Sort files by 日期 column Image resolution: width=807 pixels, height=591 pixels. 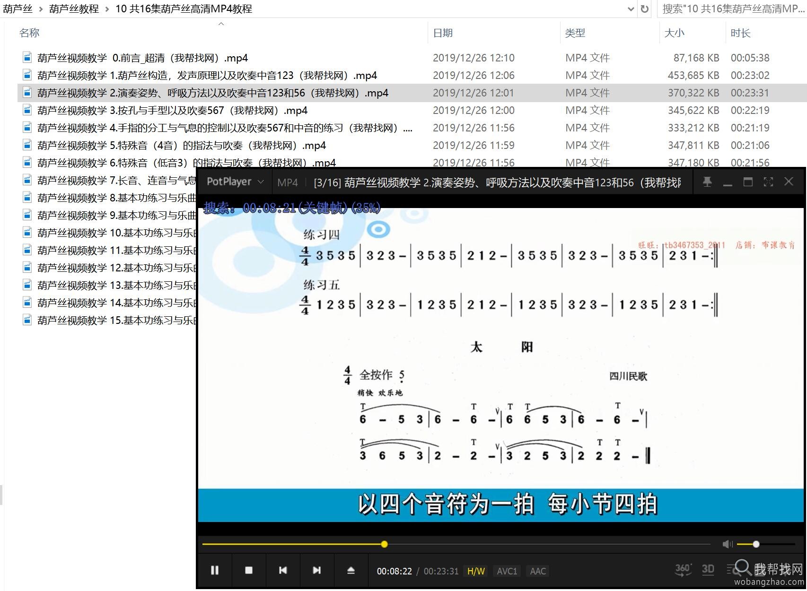443,33
